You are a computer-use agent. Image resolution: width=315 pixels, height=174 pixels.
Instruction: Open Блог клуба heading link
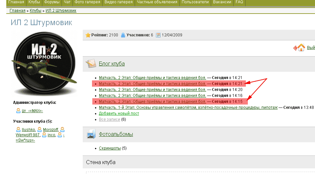pos(112,64)
